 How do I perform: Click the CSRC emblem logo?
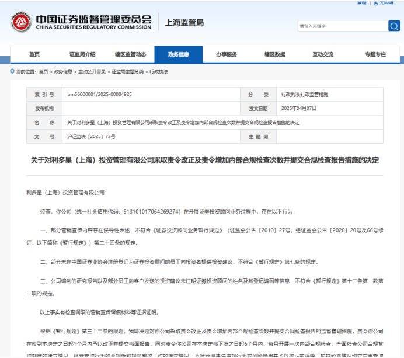(x=21, y=23)
